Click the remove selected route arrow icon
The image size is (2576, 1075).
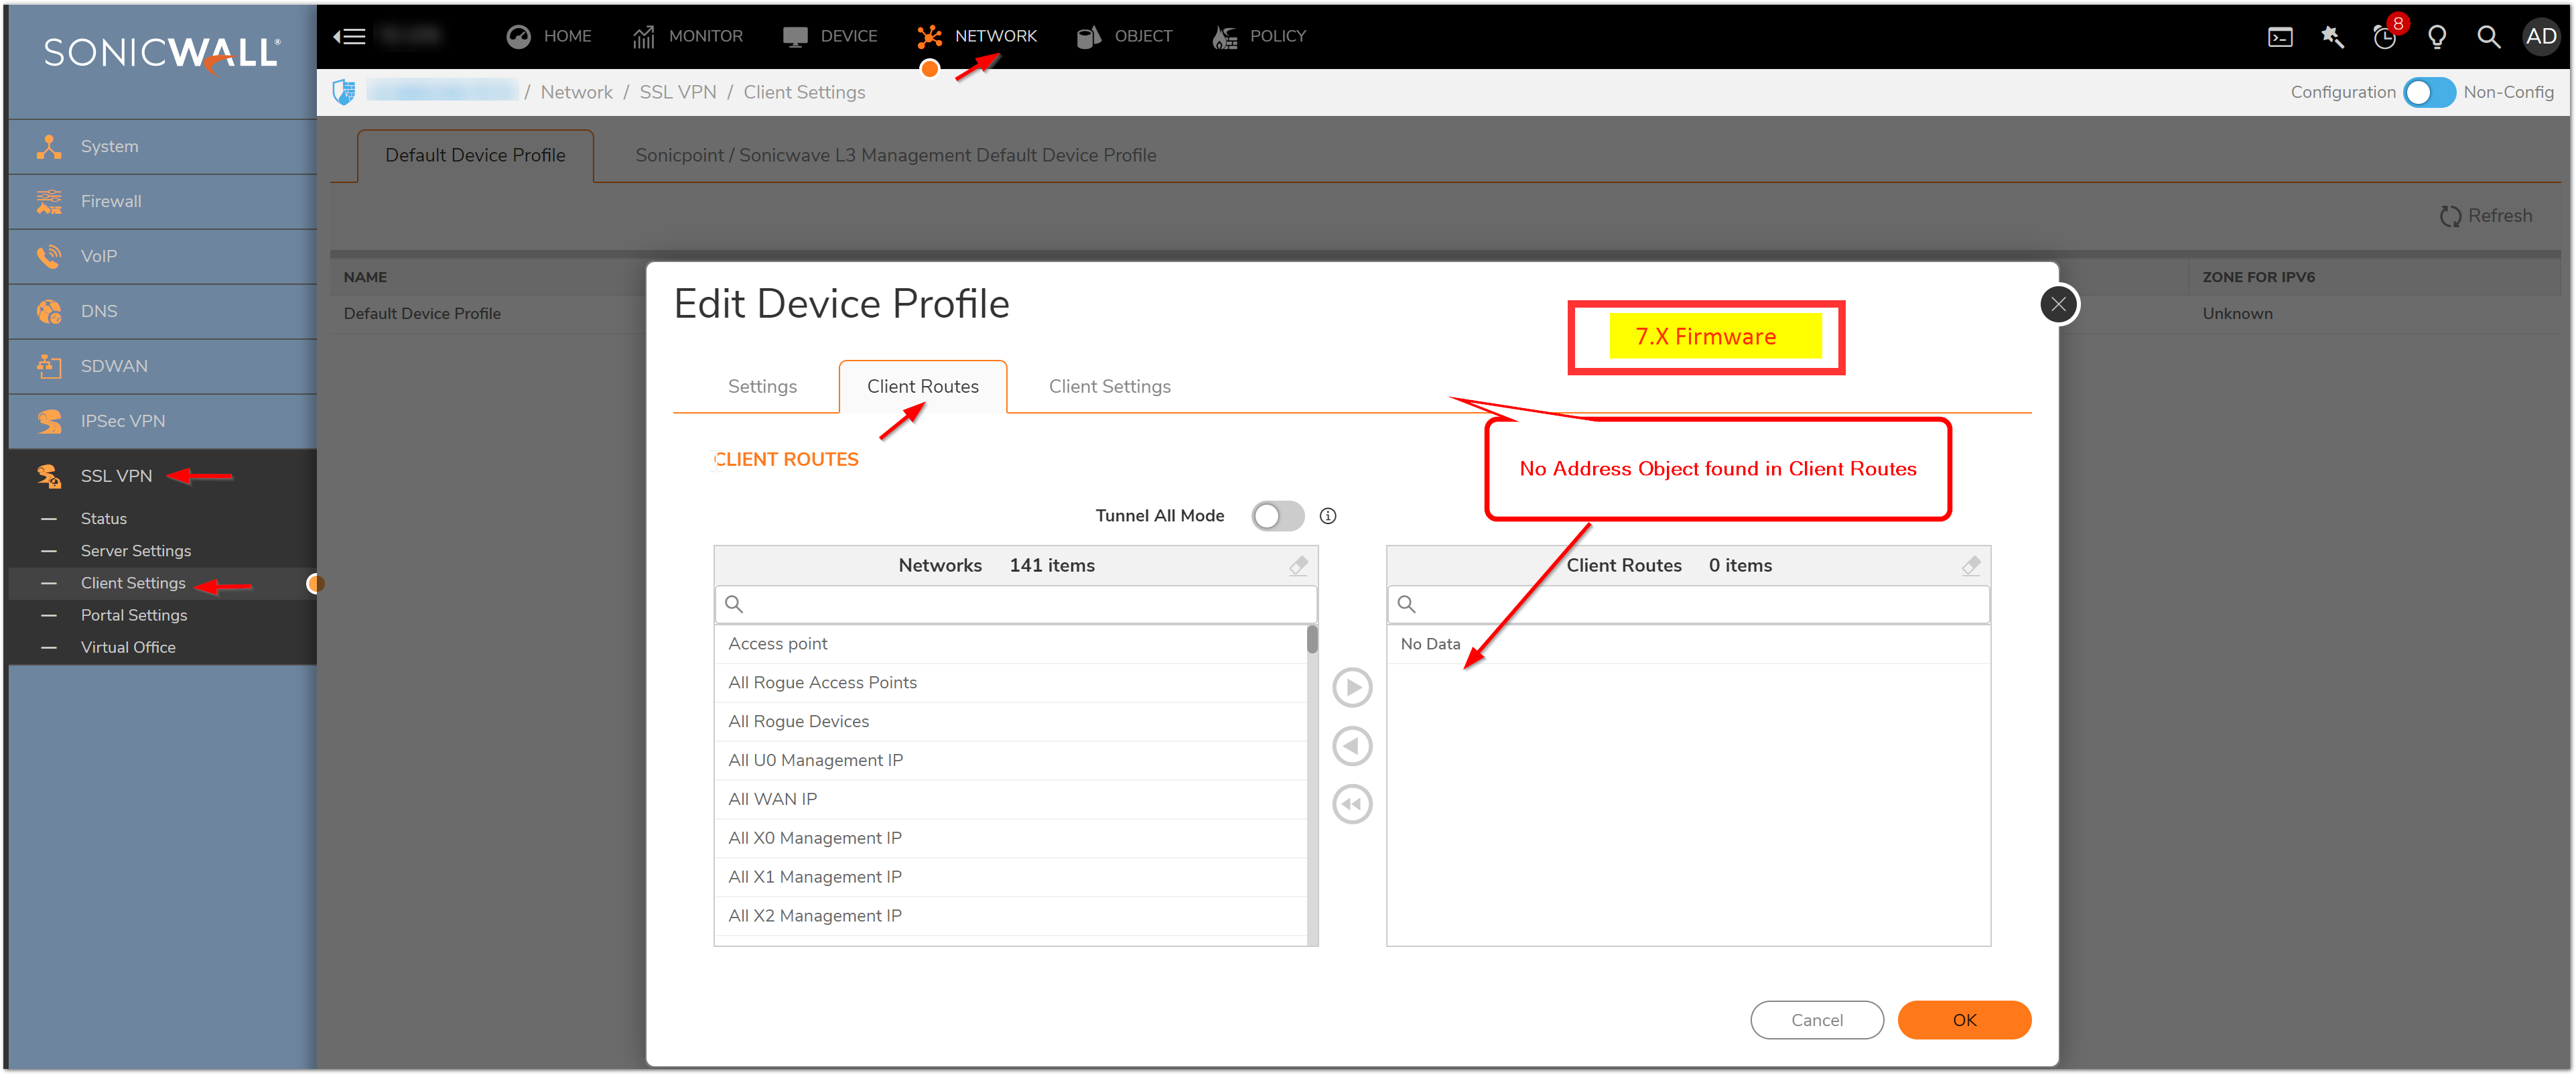click(1352, 746)
